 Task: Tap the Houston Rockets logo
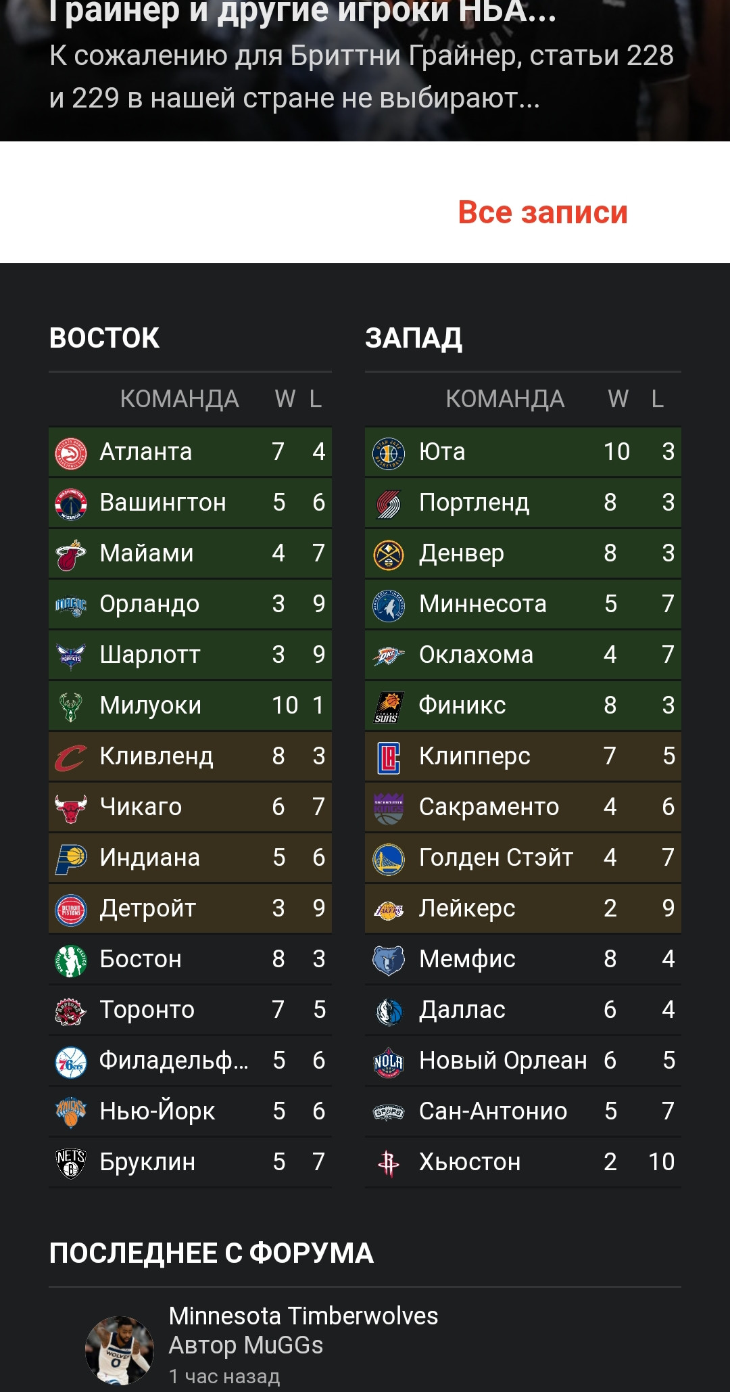[389, 1163]
